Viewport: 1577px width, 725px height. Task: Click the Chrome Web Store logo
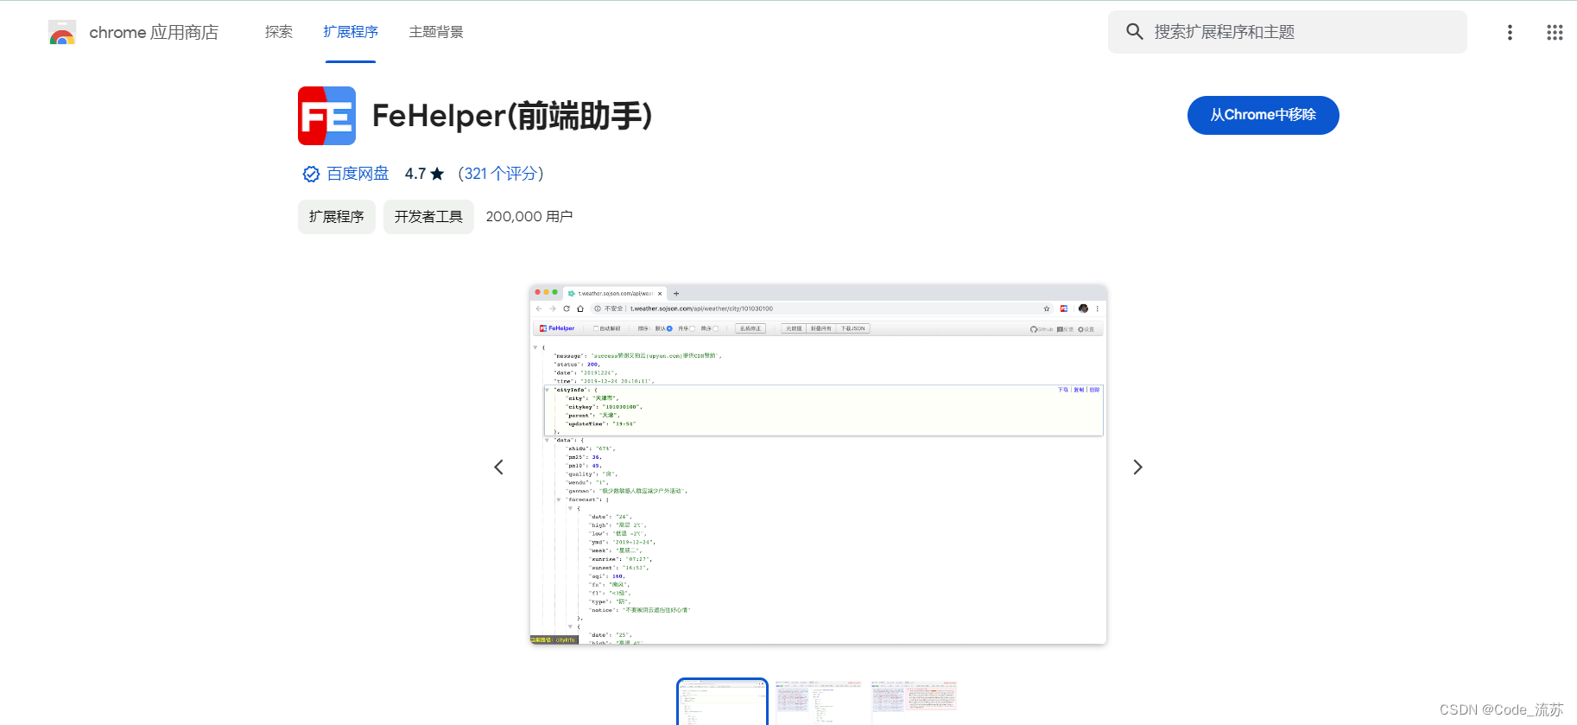(x=62, y=33)
